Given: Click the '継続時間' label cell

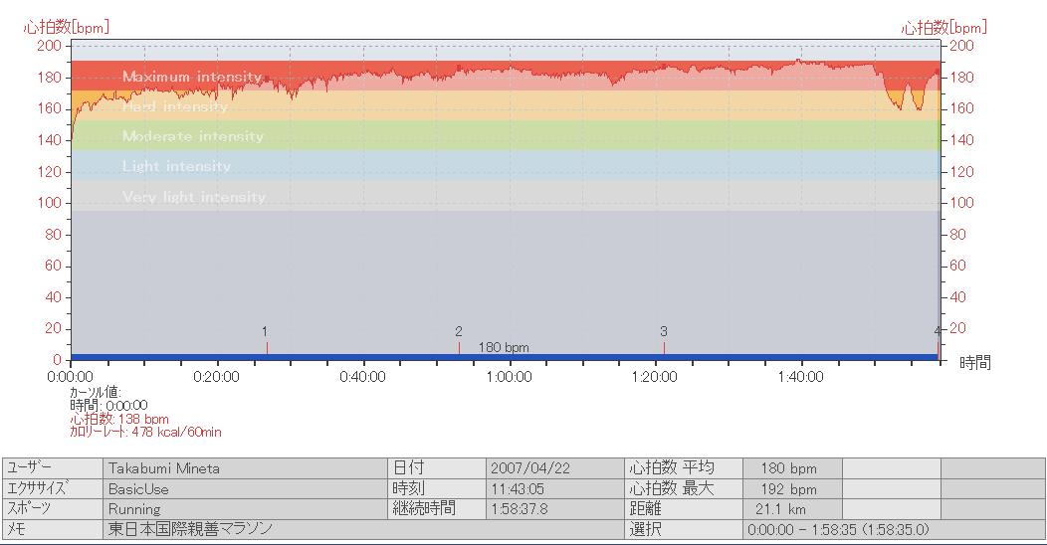Looking at the screenshot, I should tap(437, 509).
